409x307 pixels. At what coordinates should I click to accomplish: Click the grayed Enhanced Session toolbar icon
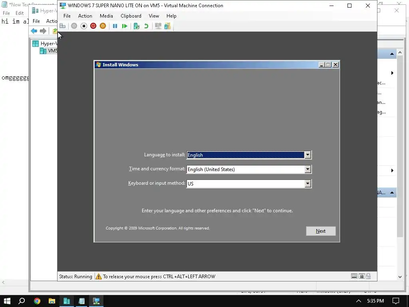point(158,26)
